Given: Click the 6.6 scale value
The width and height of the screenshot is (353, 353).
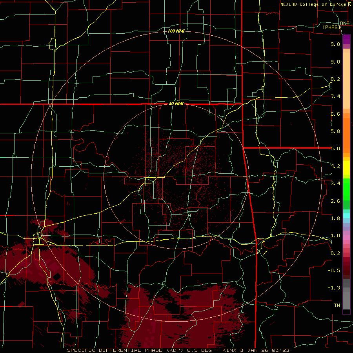Looking at the screenshot, I should (x=335, y=114).
